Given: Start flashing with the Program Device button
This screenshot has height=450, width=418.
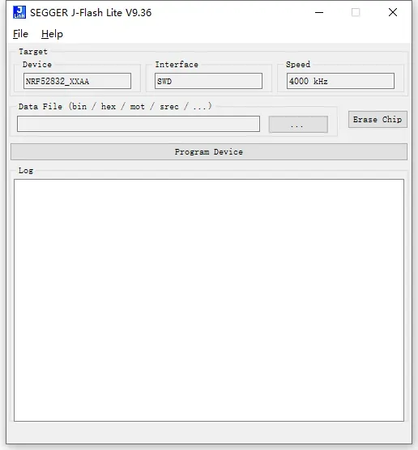Looking at the screenshot, I should [209, 152].
